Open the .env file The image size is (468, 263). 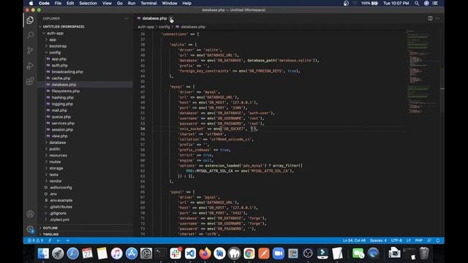pyautogui.click(x=53, y=194)
